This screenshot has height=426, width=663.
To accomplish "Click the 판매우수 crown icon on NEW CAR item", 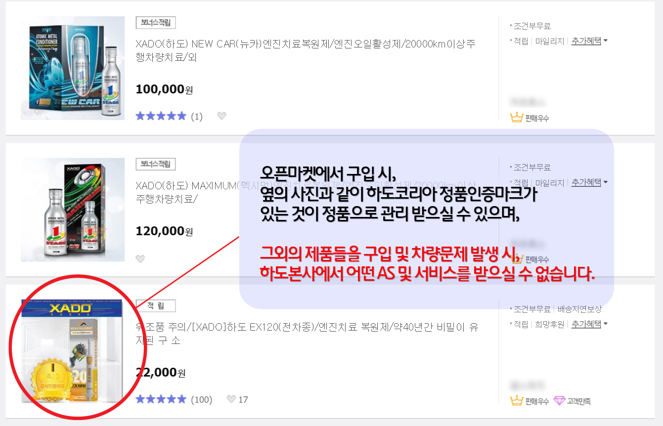I will pyautogui.click(x=517, y=118).
